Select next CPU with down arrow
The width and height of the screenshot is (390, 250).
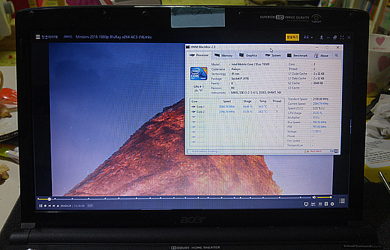click(x=201, y=91)
